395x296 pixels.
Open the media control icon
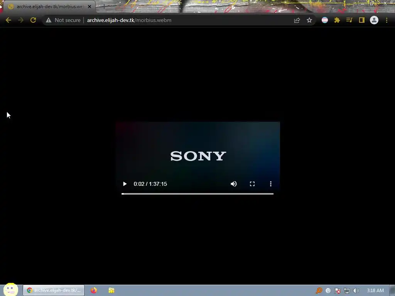click(349, 20)
